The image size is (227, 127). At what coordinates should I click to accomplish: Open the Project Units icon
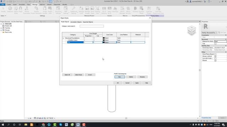click(x=50, y=10)
